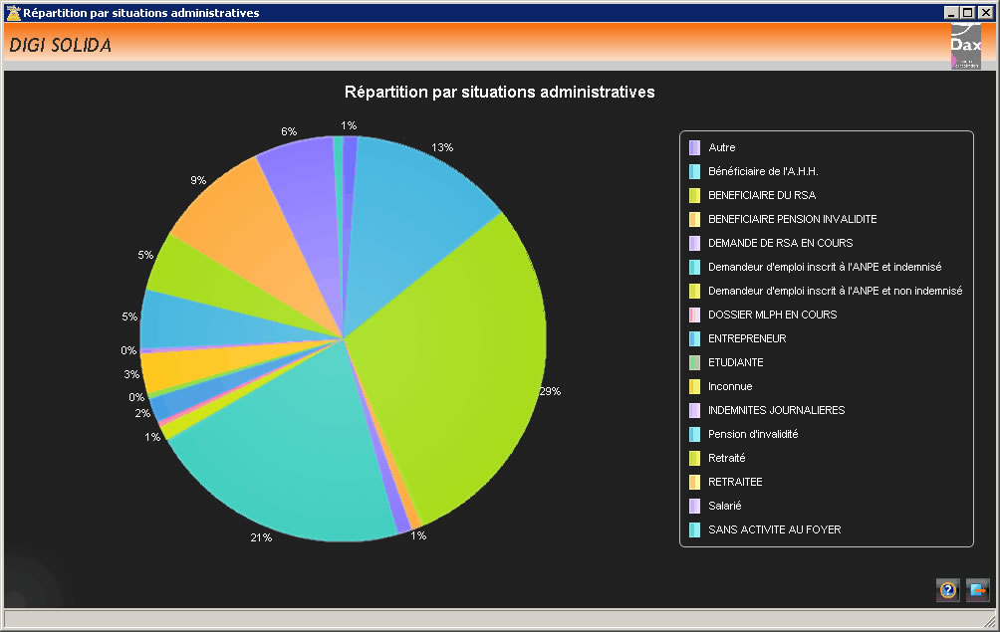This screenshot has height=632, width=1000.
Task: Minimize the window
Action: (x=953, y=13)
